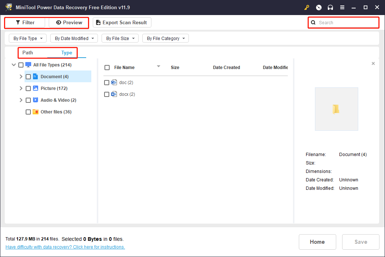The width and height of the screenshot is (385, 257).
Task: Open the By File Size dropdown
Action: click(x=120, y=38)
